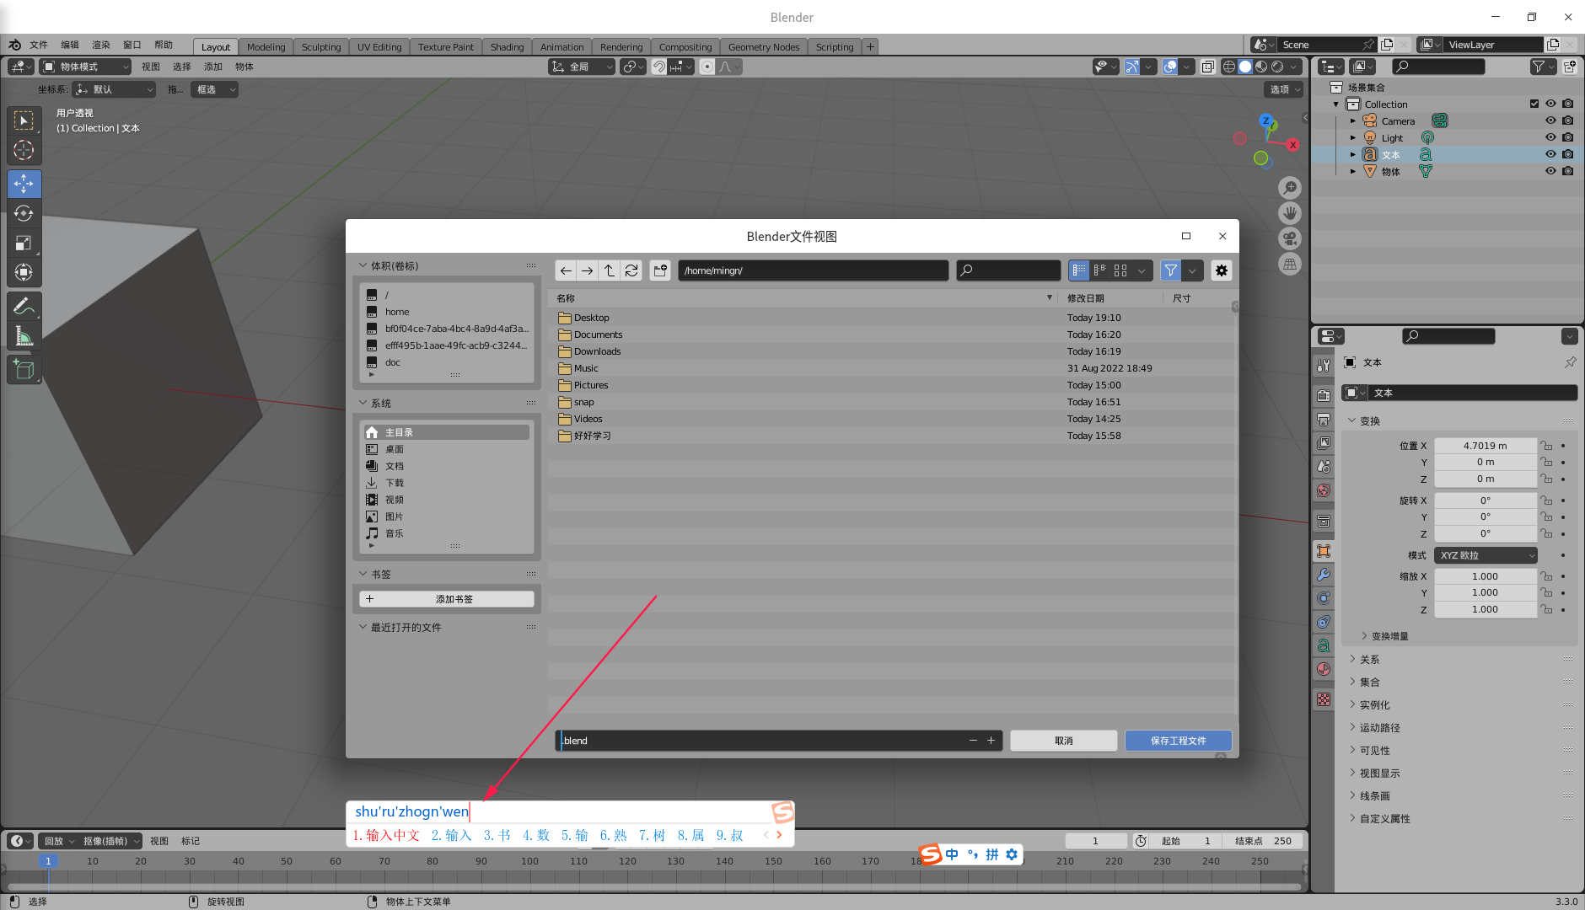Open the 编辑 menu
1585x910 pixels.
(70, 45)
